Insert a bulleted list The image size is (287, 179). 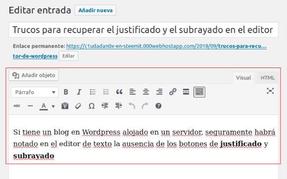coord(93,92)
